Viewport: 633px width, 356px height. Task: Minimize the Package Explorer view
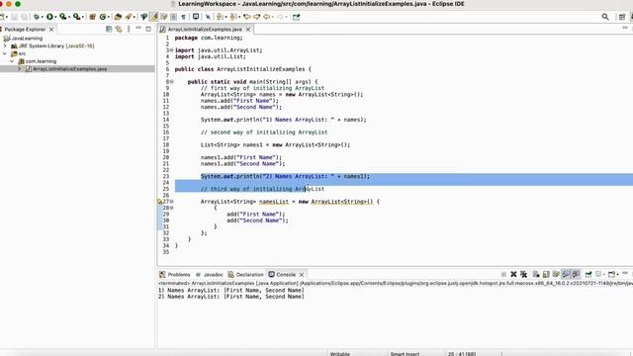pyautogui.click(x=138, y=29)
